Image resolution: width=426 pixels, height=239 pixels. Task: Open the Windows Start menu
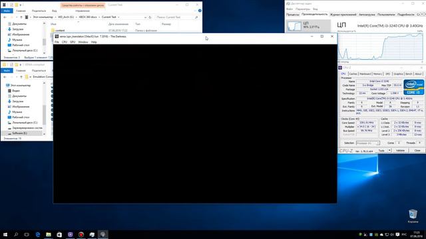5,234
